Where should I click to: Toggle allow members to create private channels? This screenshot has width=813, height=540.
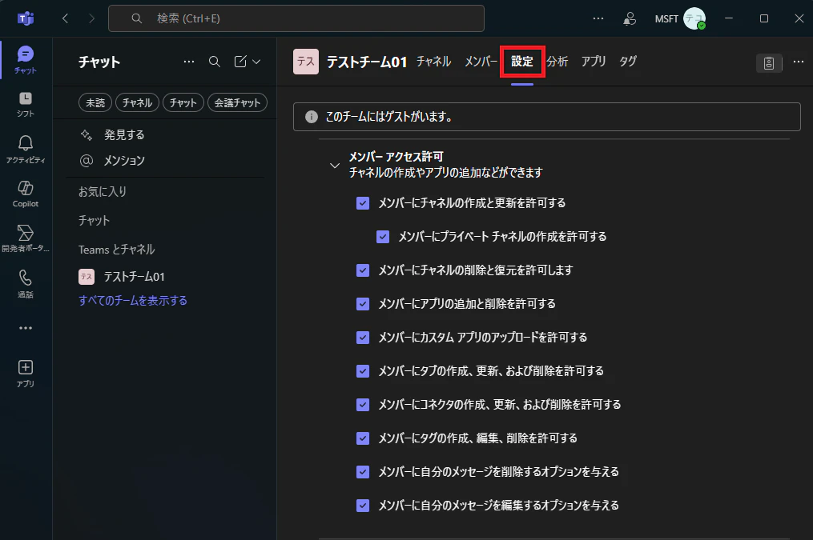click(x=383, y=237)
